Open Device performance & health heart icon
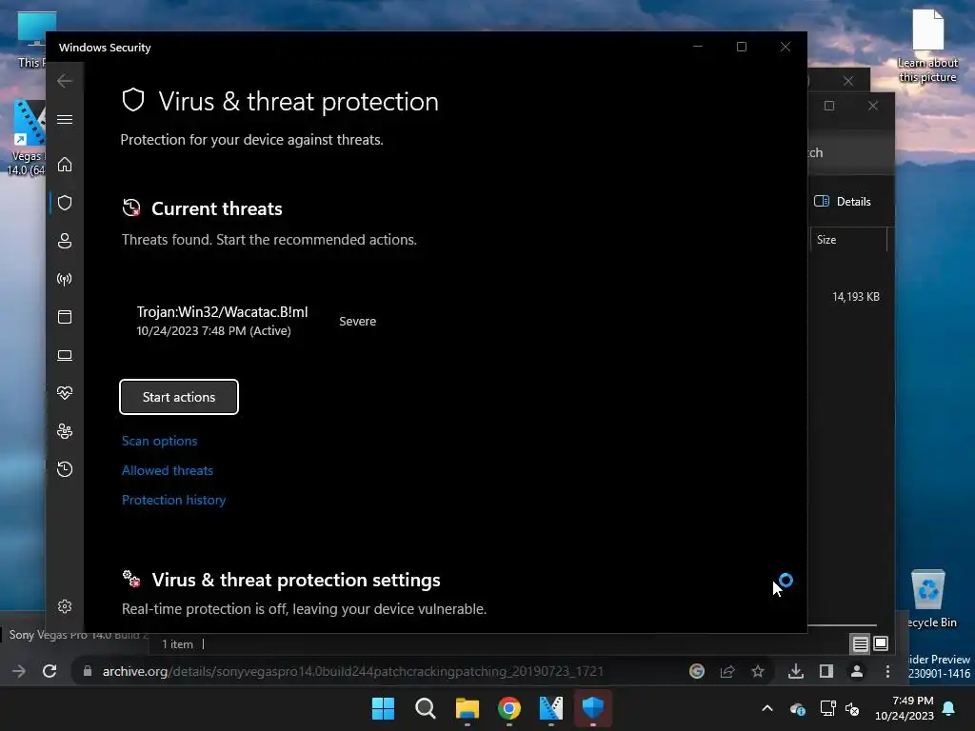 click(x=65, y=393)
